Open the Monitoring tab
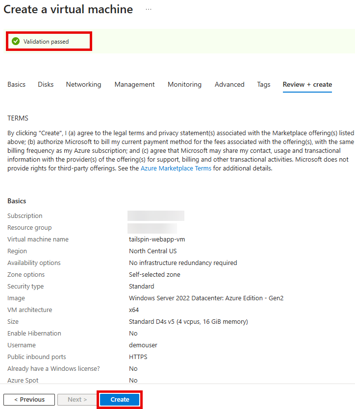This screenshot has width=355, height=409. [184, 84]
